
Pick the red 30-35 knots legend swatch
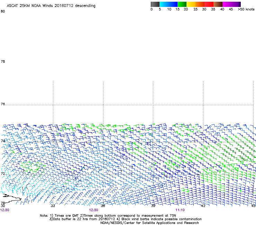coord(209,4)
